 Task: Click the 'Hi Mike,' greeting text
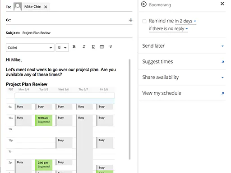[14, 60]
